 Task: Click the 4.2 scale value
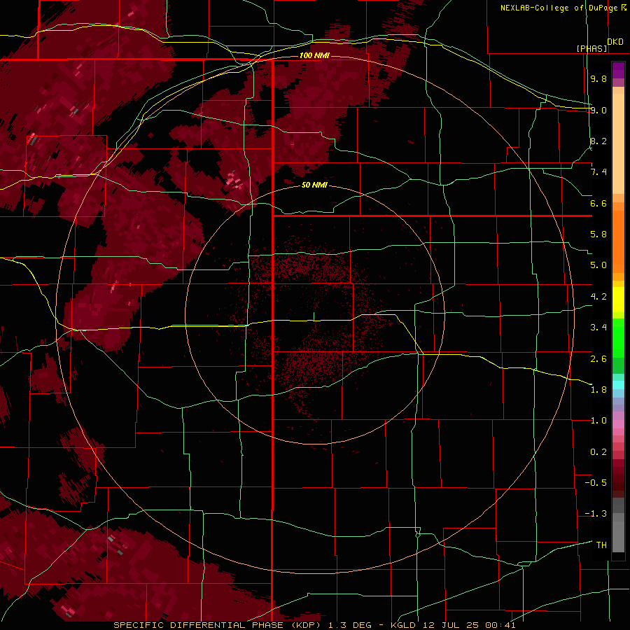click(x=598, y=297)
